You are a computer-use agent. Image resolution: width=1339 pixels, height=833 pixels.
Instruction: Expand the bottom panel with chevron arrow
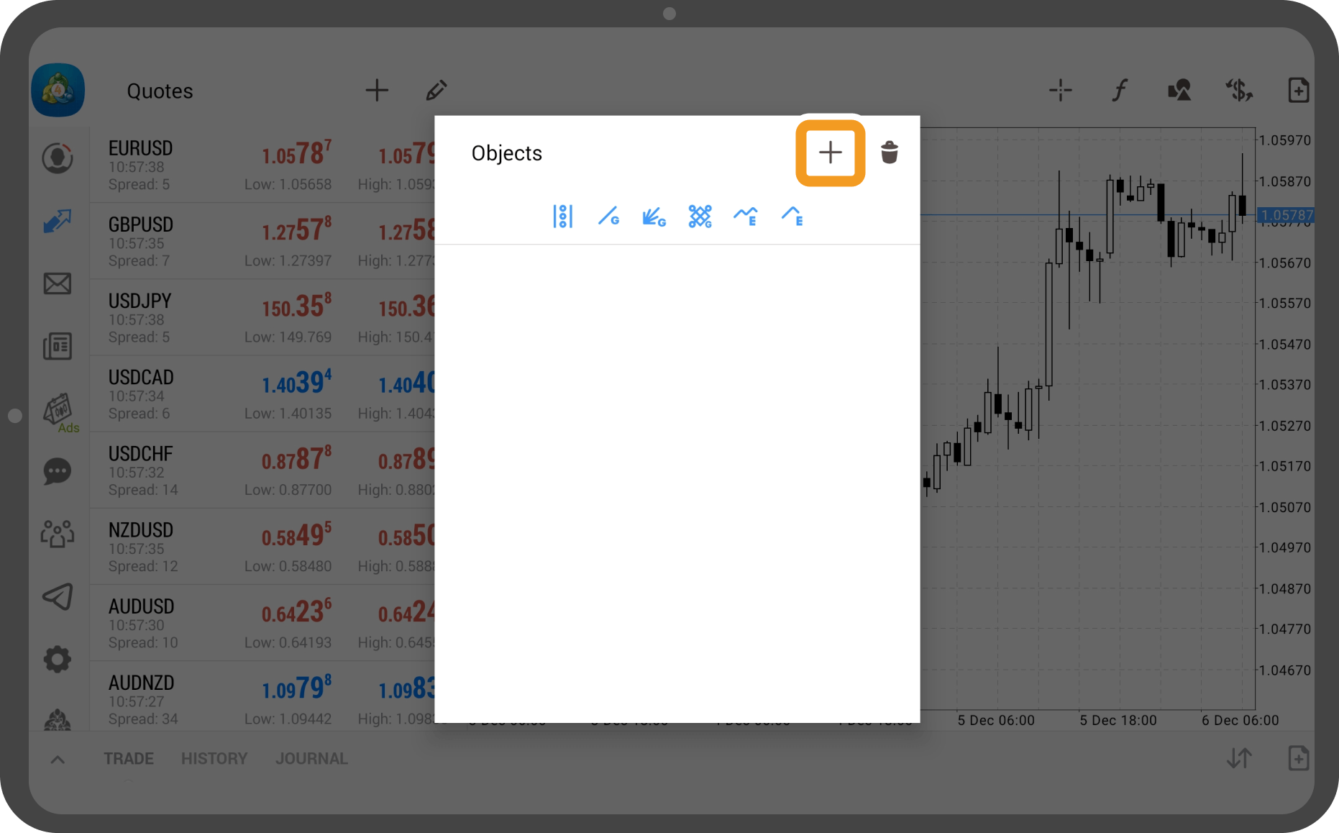tap(58, 759)
